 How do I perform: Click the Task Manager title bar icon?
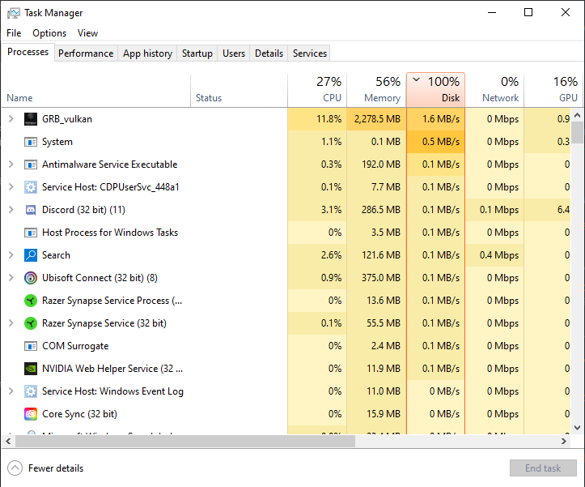14,13
